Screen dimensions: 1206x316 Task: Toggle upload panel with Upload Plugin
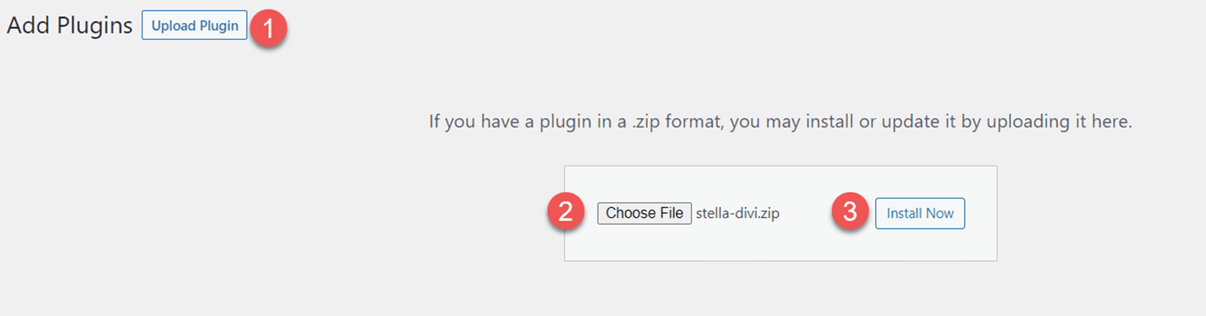[194, 25]
